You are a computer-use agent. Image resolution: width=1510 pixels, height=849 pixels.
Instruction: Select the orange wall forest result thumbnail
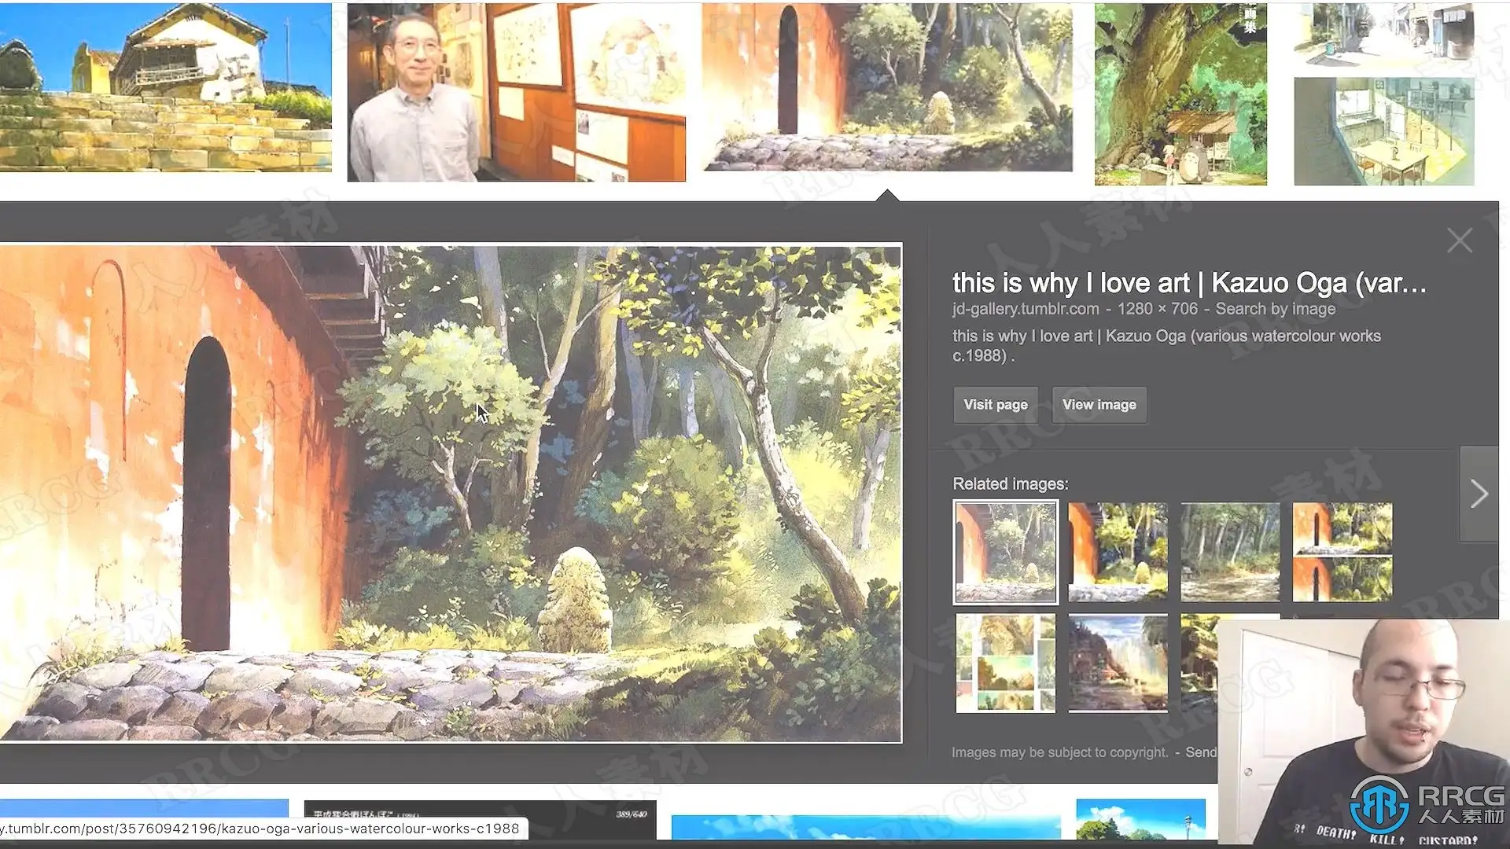887,86
